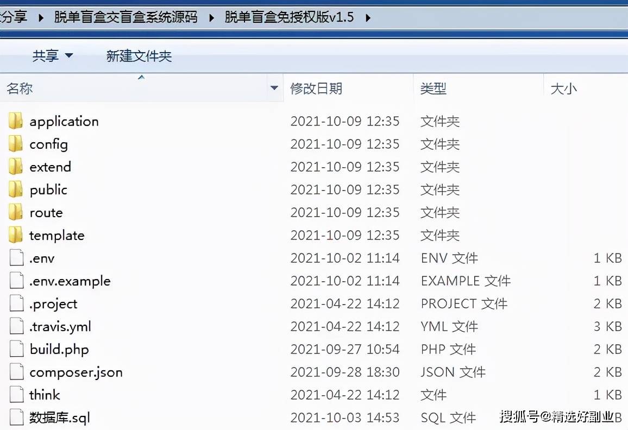This screenshot has height=430, width=628.
Task: Click the 新建文件夹 button
Action: coord(139,56)
